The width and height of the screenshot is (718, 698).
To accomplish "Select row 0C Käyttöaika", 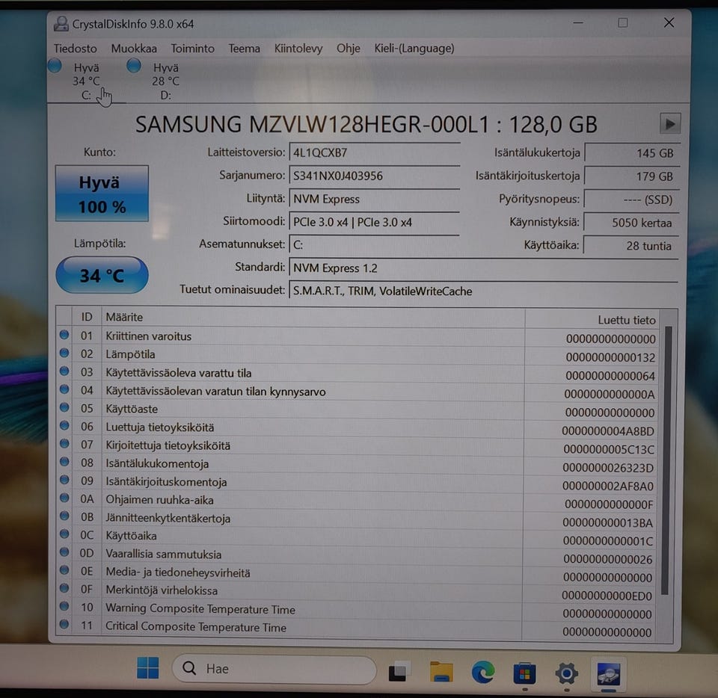I will pyautogui.click(x=358, y=537).
